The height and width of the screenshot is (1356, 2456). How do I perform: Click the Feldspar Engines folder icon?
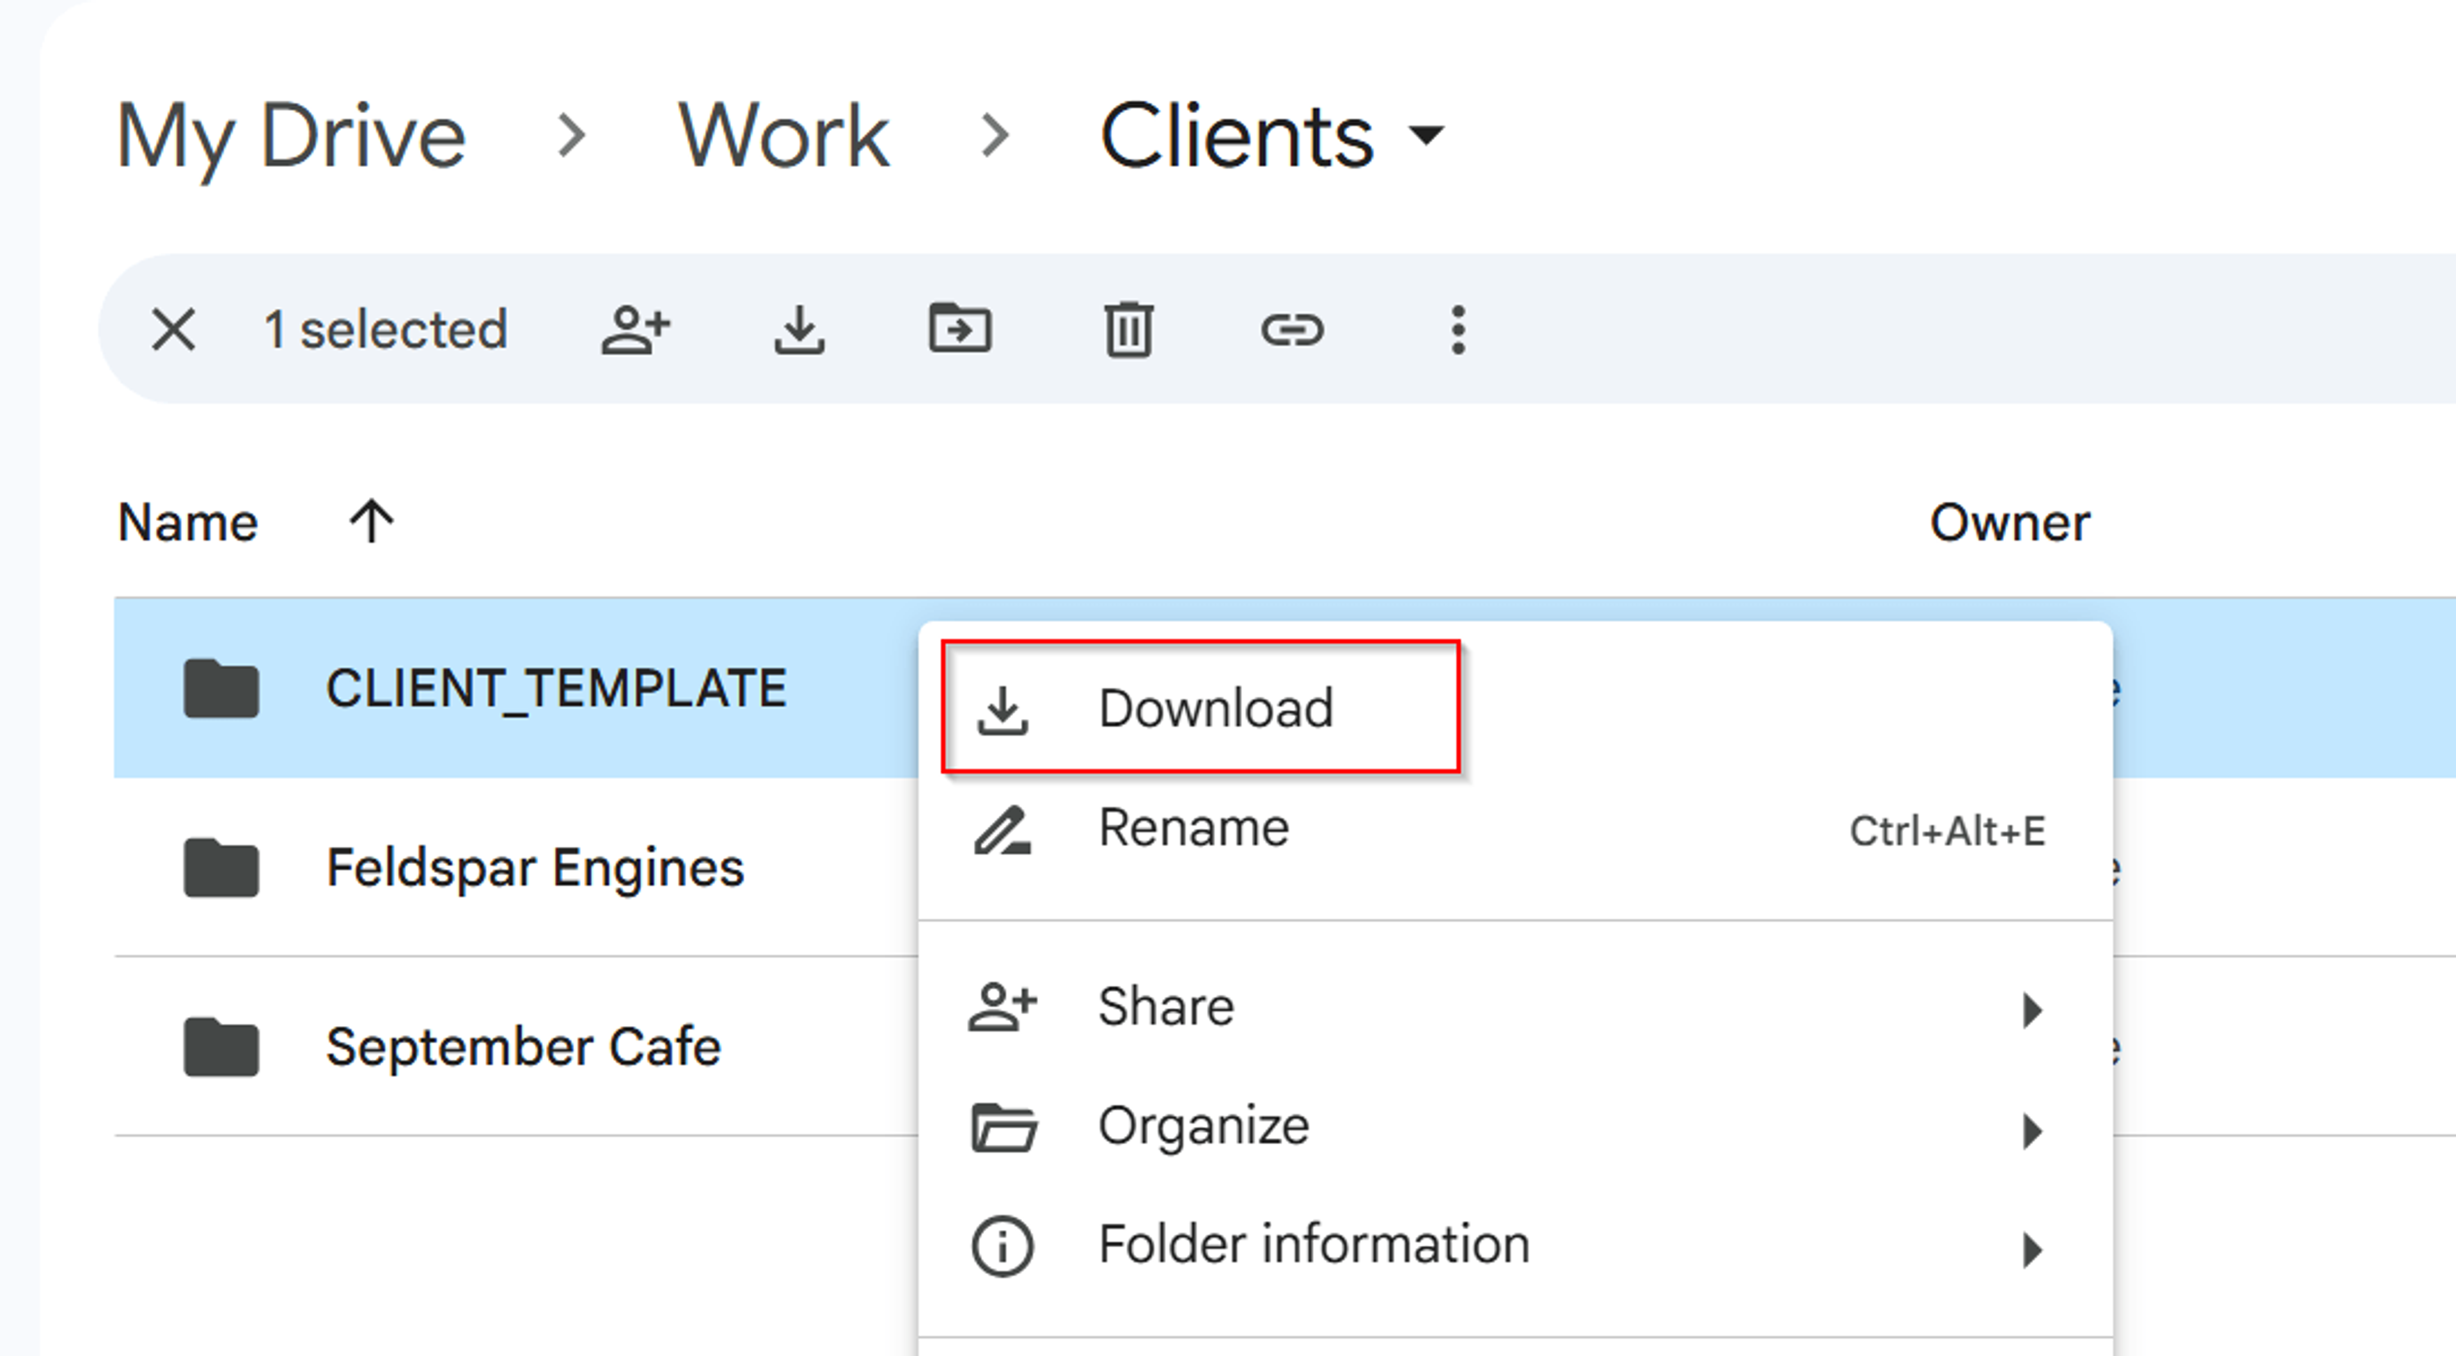221,868
